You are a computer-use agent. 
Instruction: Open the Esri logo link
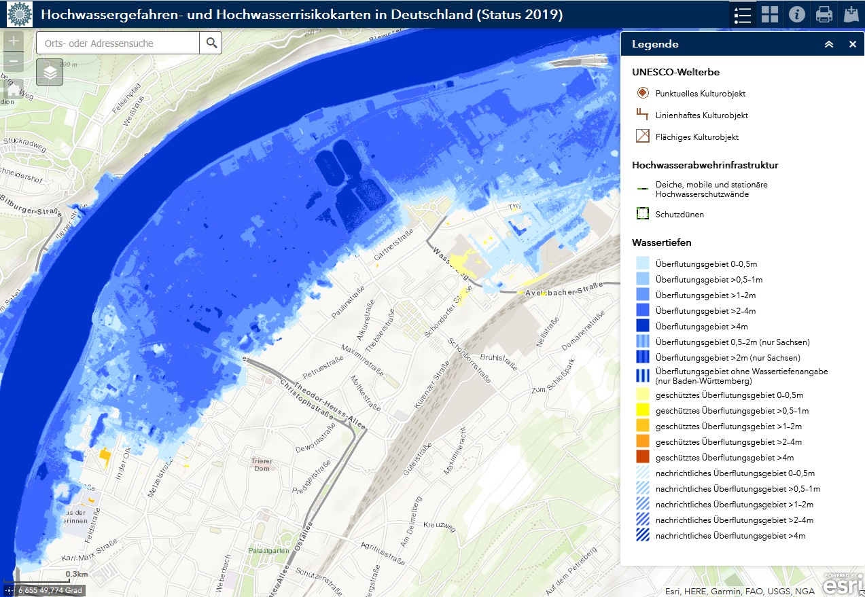[843, 584]
